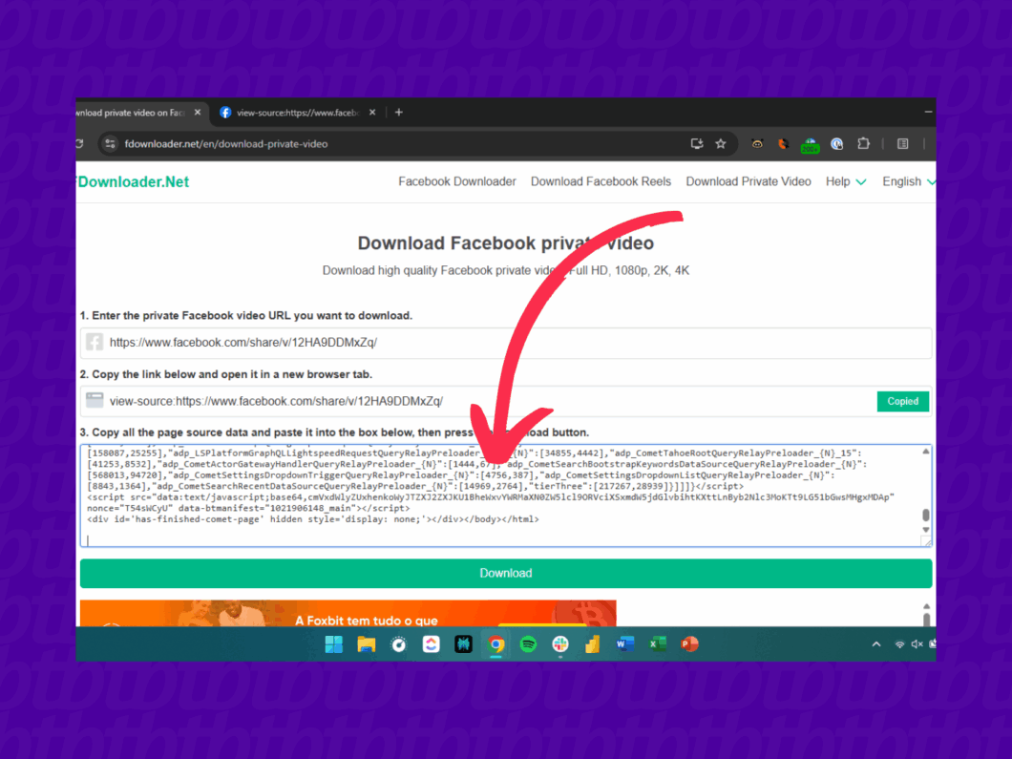The image size is (1012, 759).
Task: Close the view-source Facebook tab
Action: coord(372,113)
